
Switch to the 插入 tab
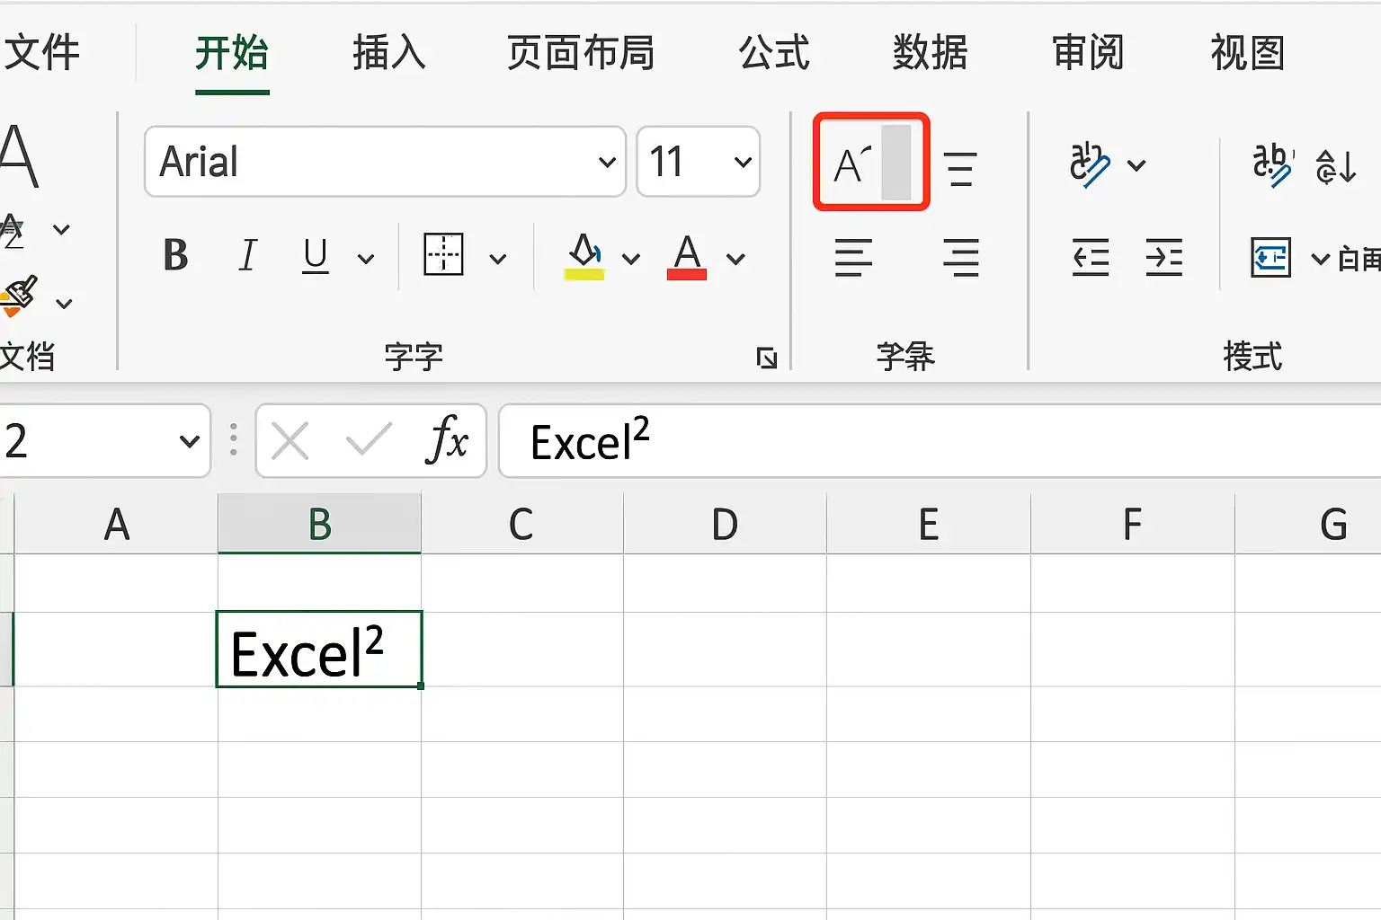pyautogui.click(x=388, y=53)
